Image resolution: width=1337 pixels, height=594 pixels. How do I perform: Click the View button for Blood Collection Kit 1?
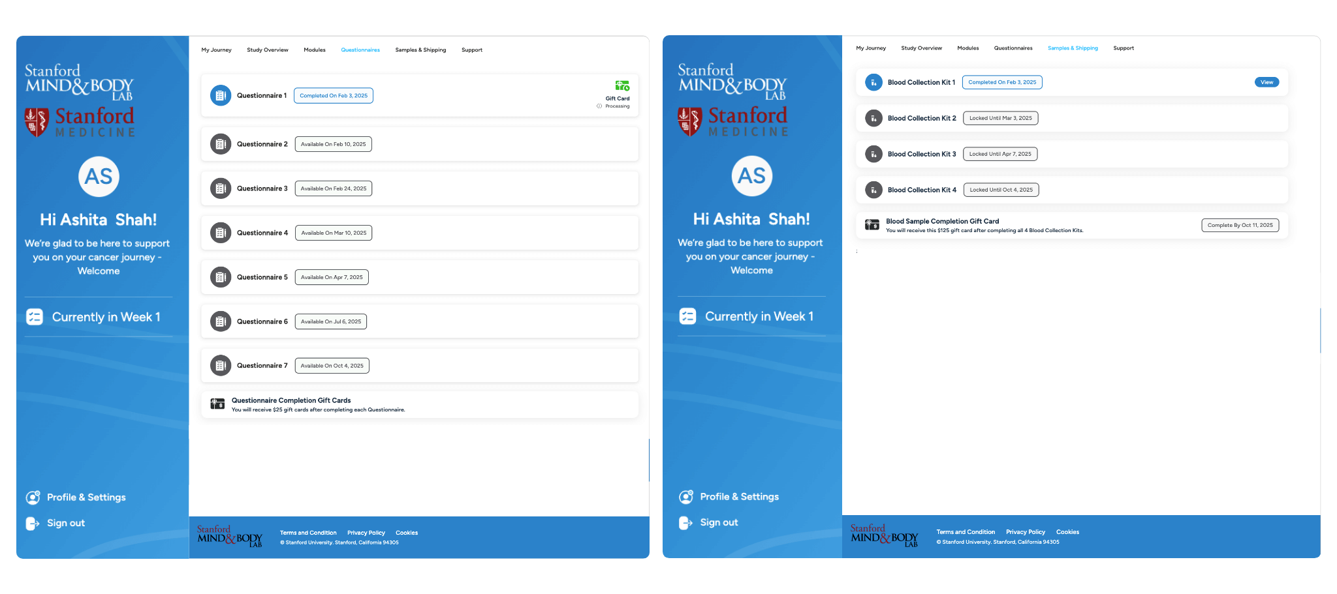(x=1266, y=82)
